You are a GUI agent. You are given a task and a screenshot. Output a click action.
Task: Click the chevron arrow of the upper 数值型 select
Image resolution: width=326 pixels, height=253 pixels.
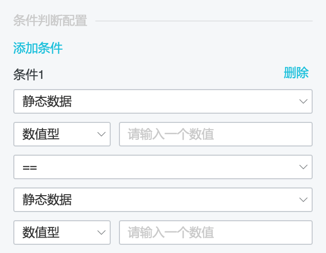click(x=101, y=134)
